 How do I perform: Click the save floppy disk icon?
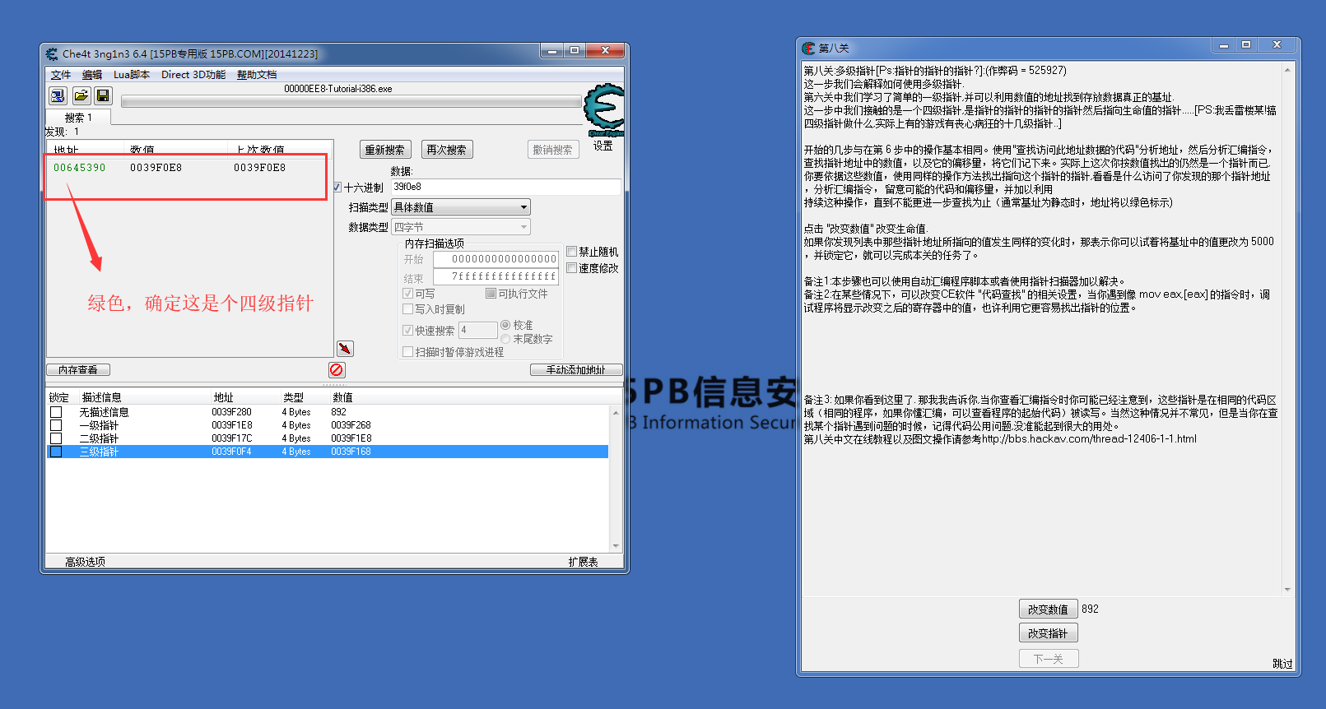click(103, 96)
